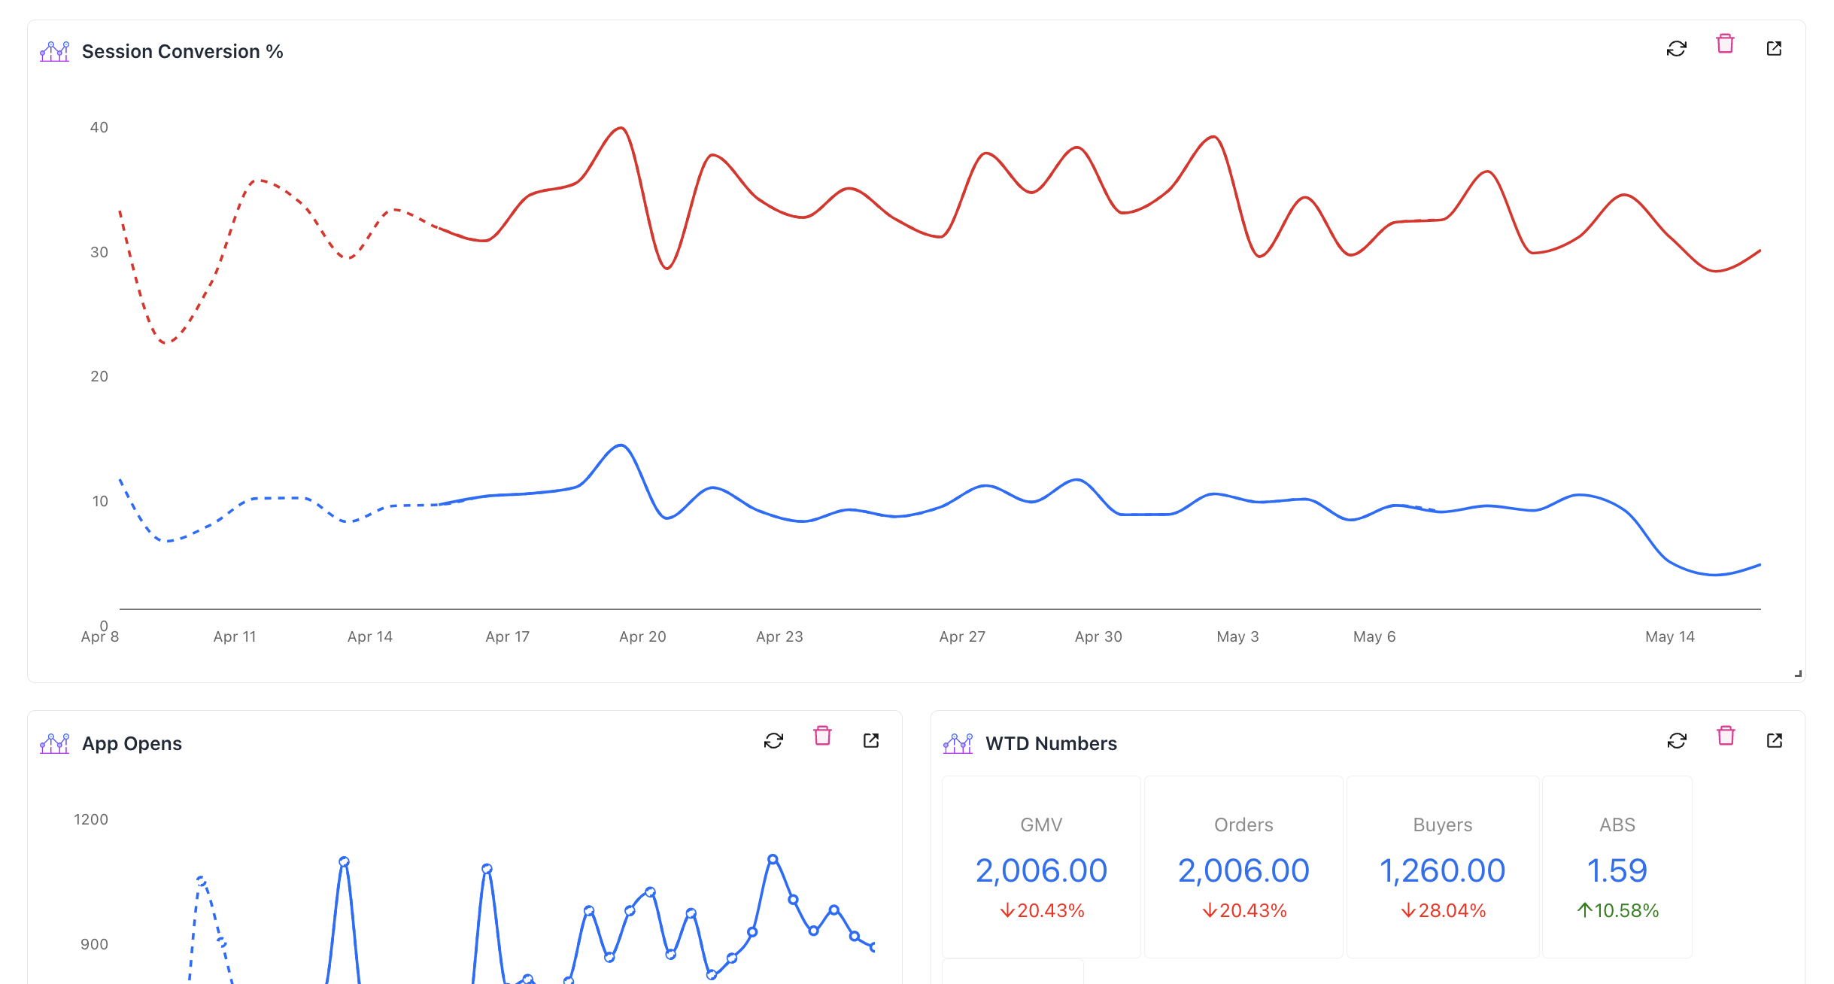Delete the WTD Numbers widget
Image resolution: width=1834 pixels, height=984 pixels.
[1726, 736]
